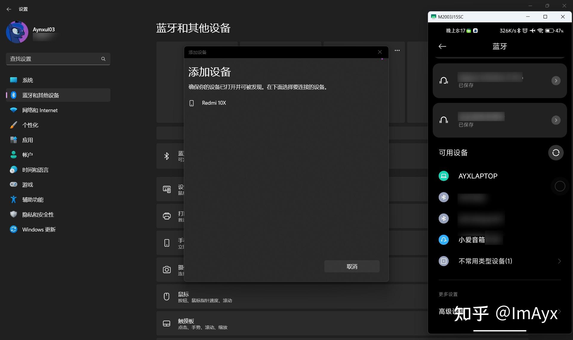Expand 不常用类型设备(1) list

pyautogui.click(x=500, y=261)
